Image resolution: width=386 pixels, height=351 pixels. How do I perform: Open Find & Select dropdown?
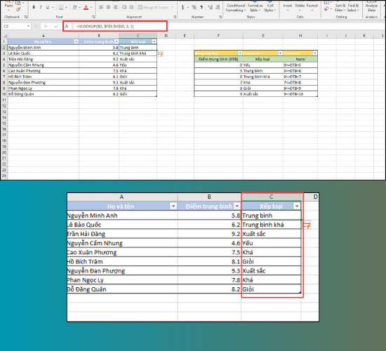353,8
